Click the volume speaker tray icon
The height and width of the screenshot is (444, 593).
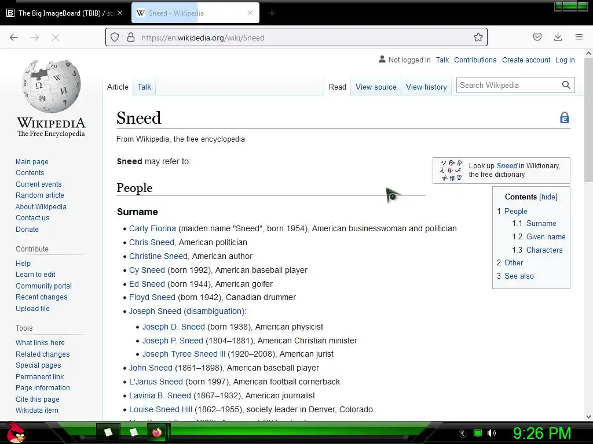click(491, 433)
